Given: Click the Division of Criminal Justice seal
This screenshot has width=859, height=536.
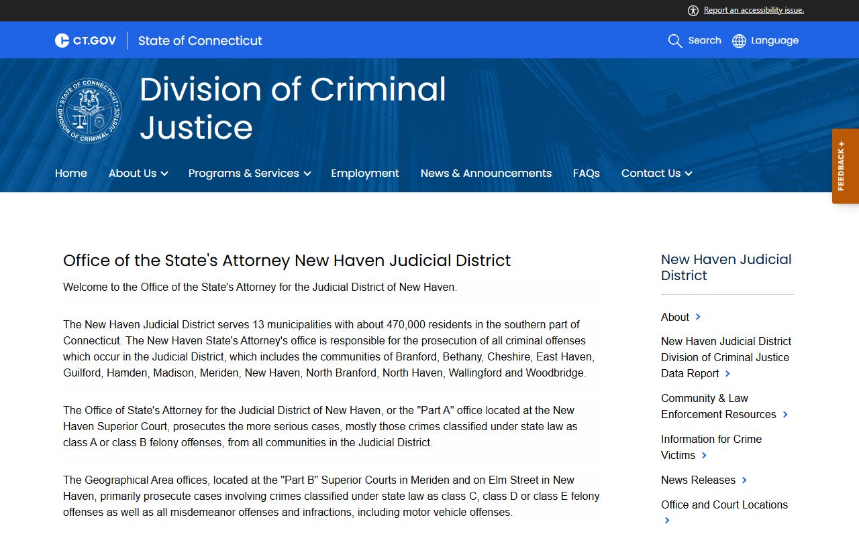Looking at the screenshot, I should click(89, 111).
